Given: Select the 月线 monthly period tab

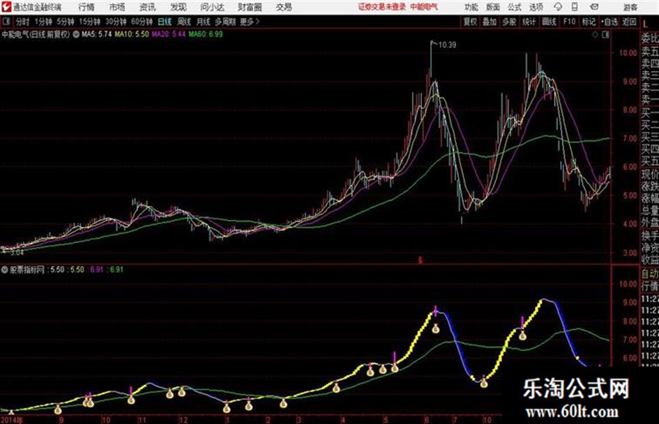Looking at the screenshot, I should pyautogui.click(x=204, y=22).
